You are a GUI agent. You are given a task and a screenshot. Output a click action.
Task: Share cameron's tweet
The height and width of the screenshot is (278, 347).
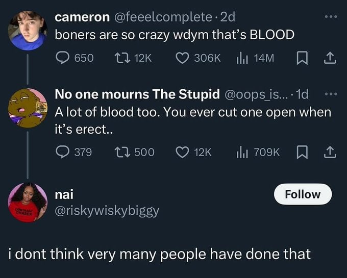[x=331, y=58]
